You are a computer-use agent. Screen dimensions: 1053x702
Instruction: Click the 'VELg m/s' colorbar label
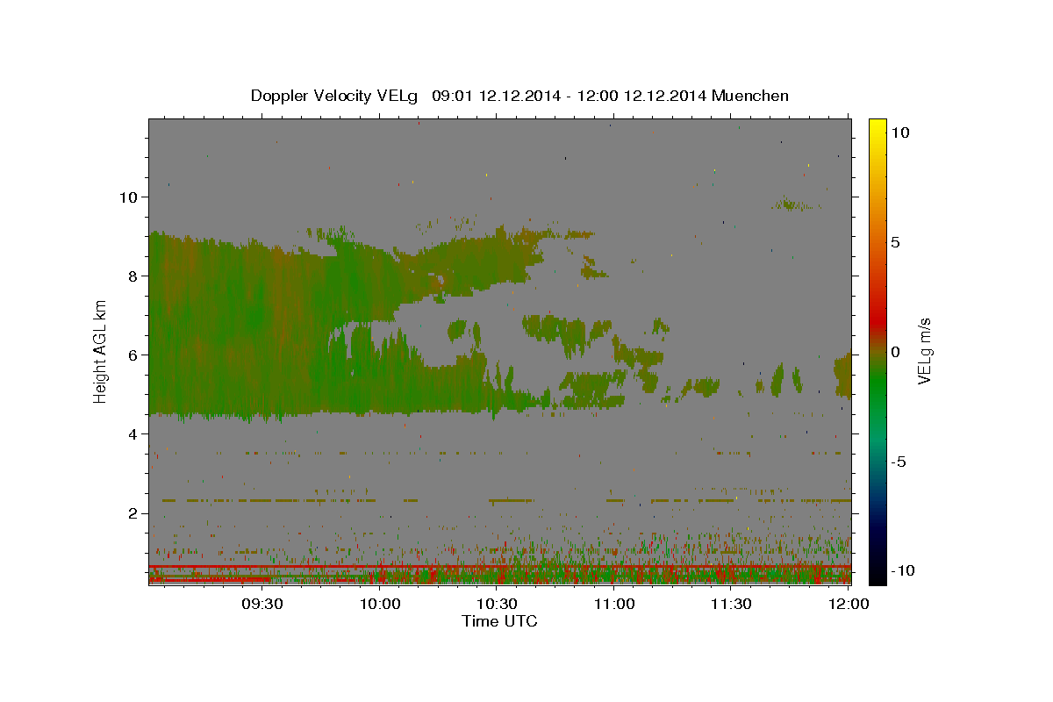(925, 351)
